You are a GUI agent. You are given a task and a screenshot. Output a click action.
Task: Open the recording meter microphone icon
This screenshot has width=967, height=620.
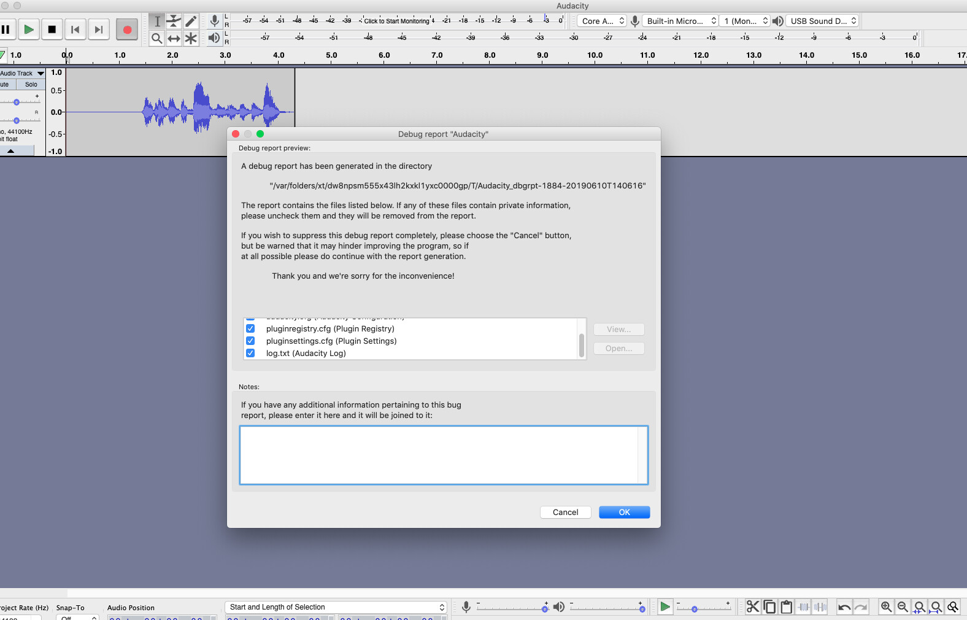point(214,21)
